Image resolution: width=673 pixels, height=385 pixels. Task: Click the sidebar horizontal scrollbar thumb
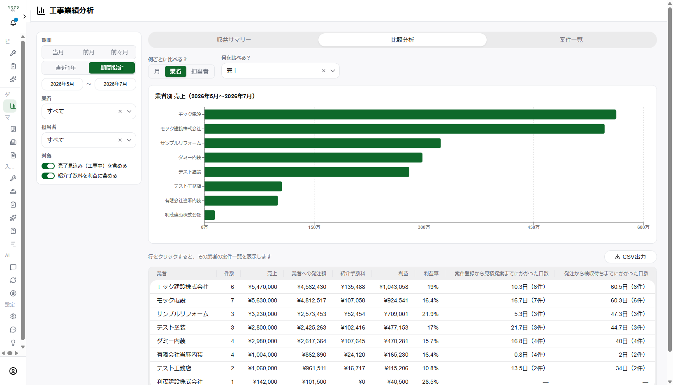10,353
